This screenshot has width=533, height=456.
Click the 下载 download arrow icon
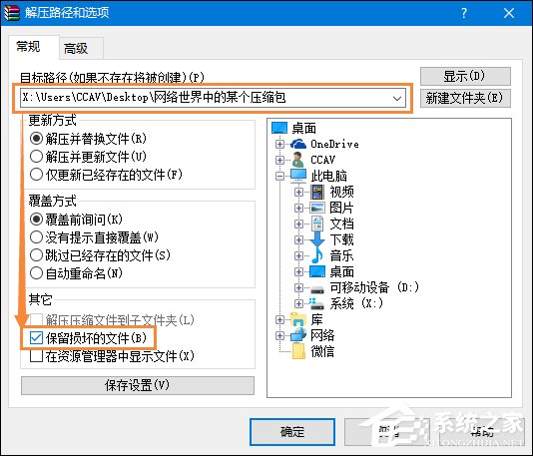click(317, 239)
